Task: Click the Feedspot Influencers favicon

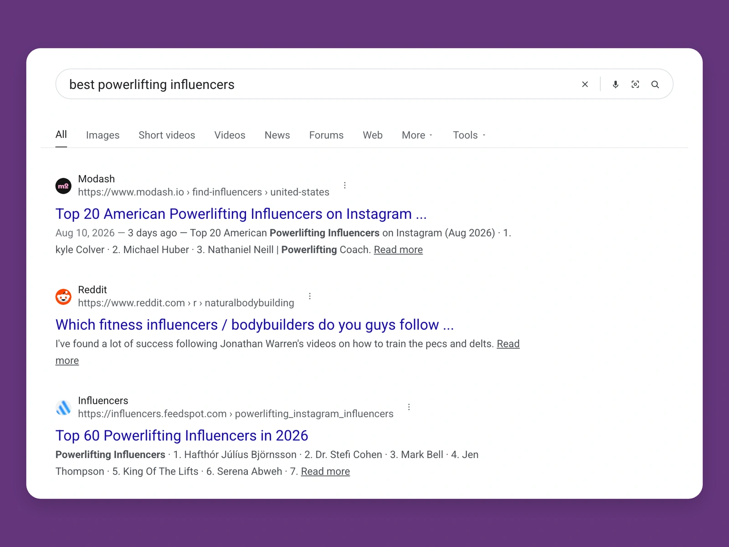Action: tap(63, 408)
